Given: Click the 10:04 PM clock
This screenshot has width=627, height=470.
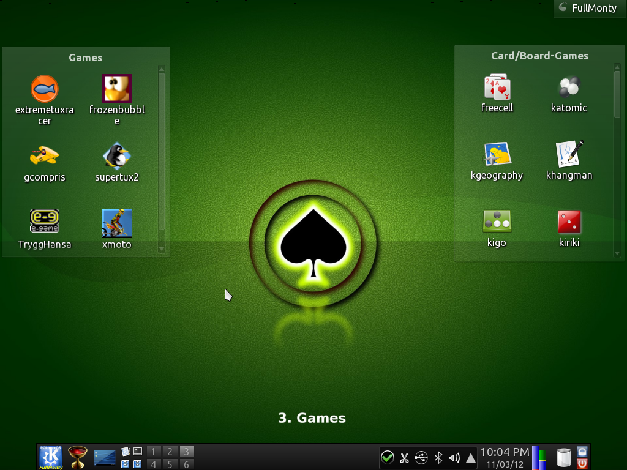Looking at the screenshot, I should (x=505, y=452).
